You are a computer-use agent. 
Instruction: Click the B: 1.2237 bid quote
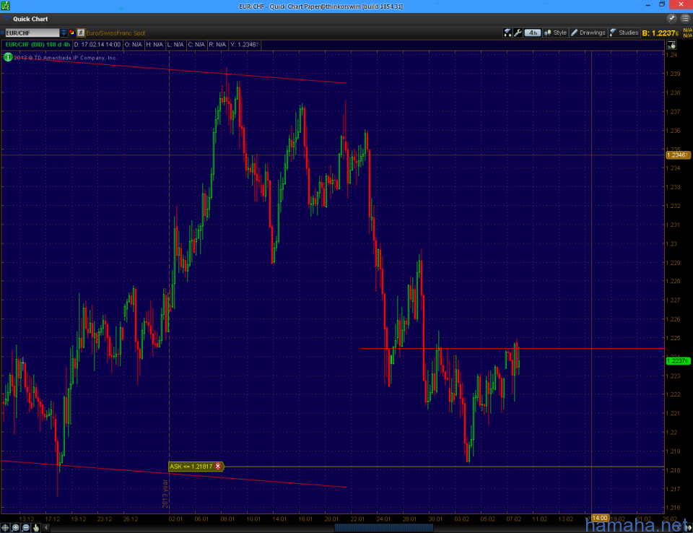pos(661,32)
